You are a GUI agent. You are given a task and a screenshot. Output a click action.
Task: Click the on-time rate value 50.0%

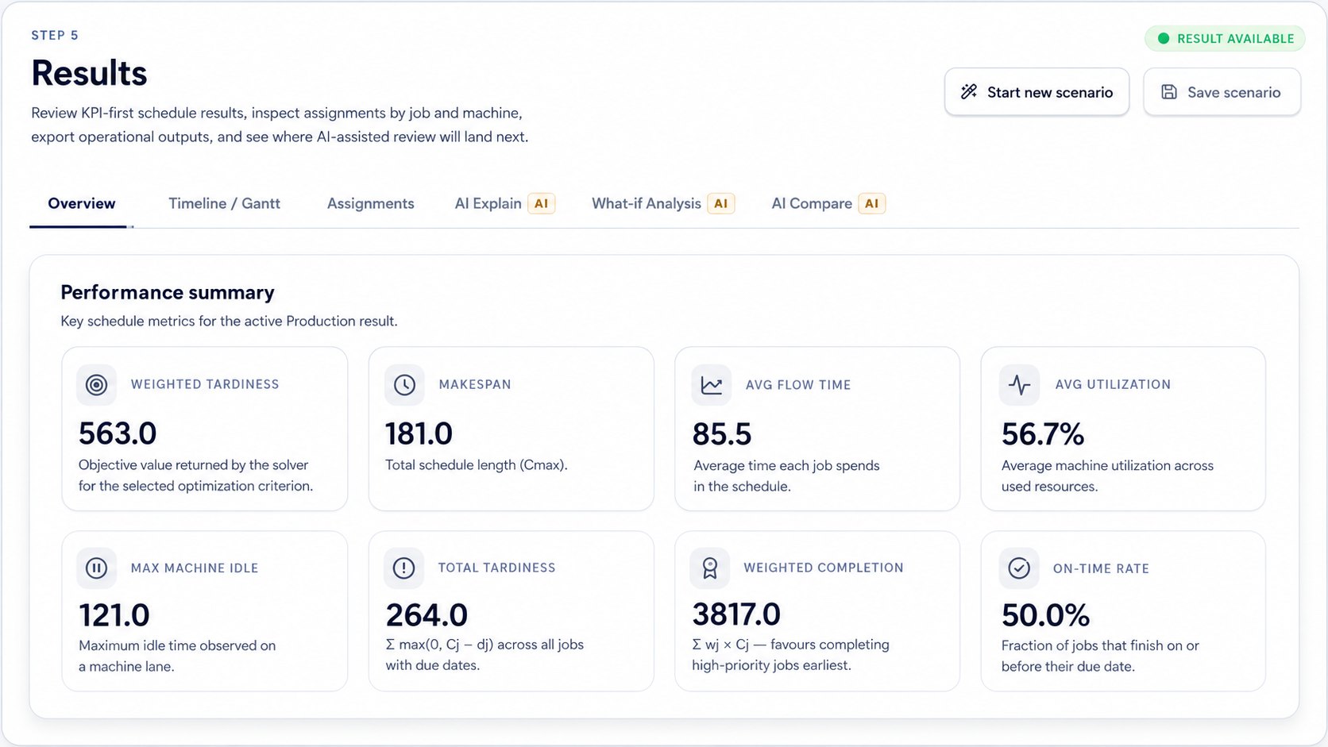[x=1045, y=615]
